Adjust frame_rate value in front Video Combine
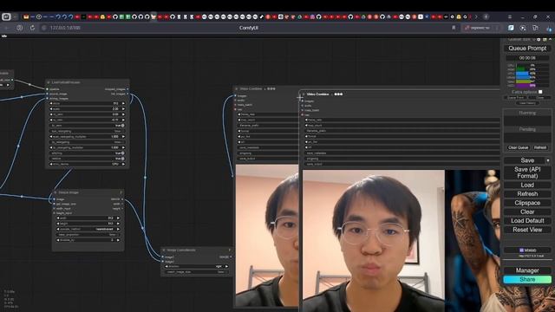Screen dimensions: 555x312 point(402,120)
